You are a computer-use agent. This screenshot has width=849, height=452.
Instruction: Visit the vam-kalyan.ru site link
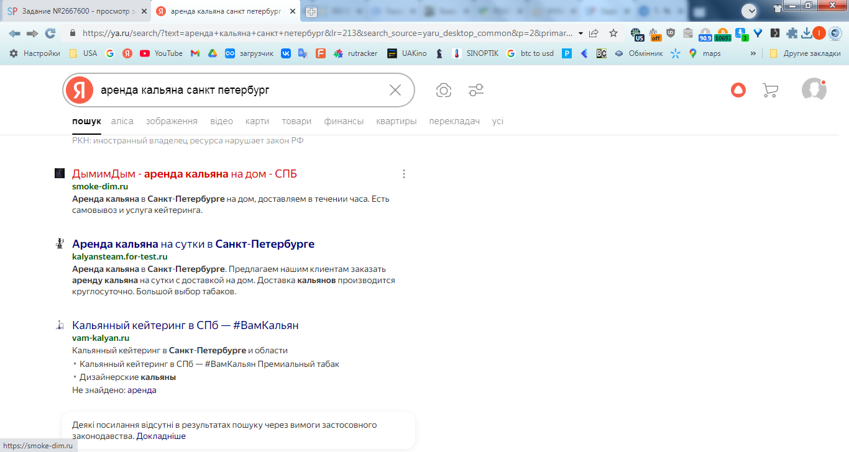pos(101,338)
